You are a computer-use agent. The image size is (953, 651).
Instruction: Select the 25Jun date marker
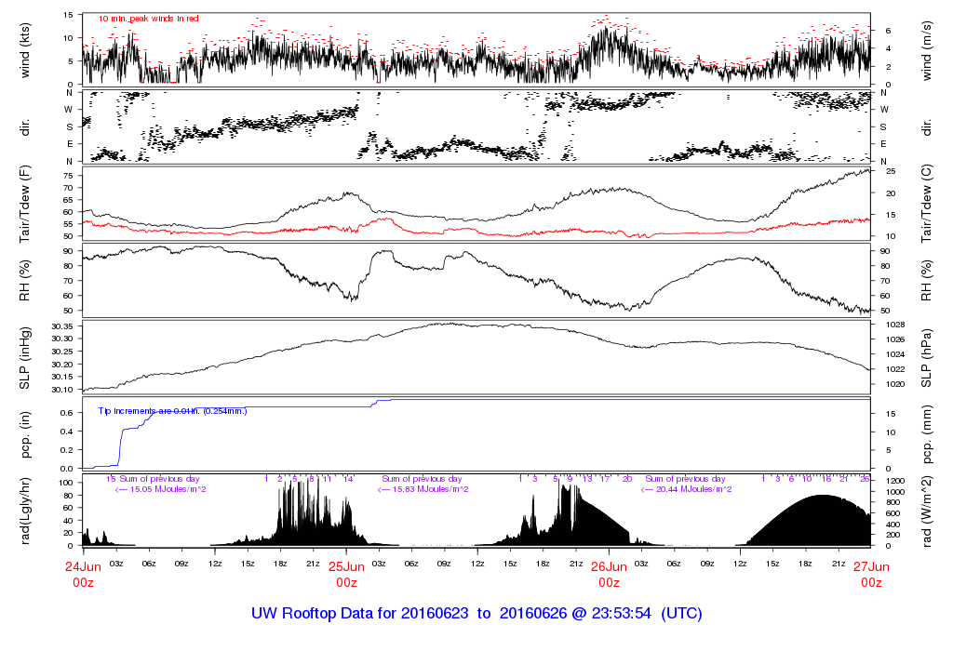coord(346,565)
